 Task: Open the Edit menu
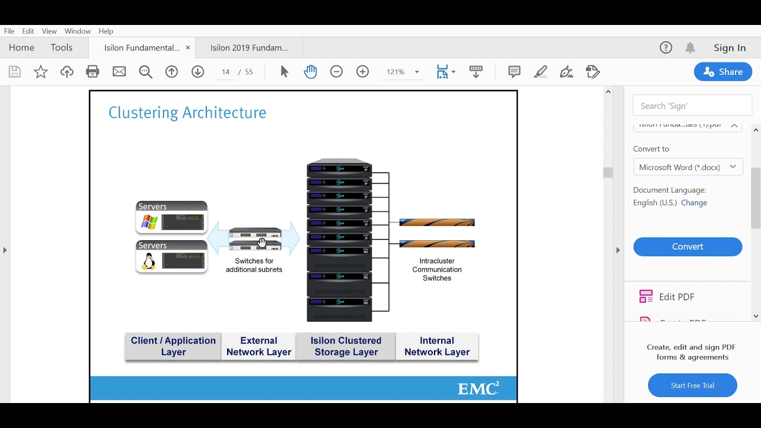click(x=28, y=31)
